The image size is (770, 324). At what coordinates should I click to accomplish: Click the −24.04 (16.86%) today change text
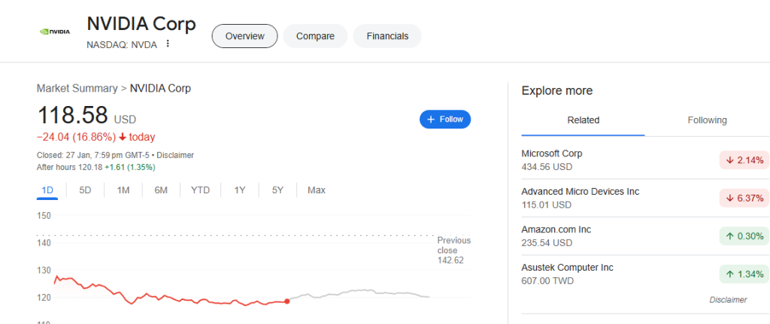pos(95,137)
